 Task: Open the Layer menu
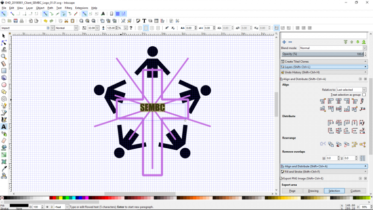[30, 8]
